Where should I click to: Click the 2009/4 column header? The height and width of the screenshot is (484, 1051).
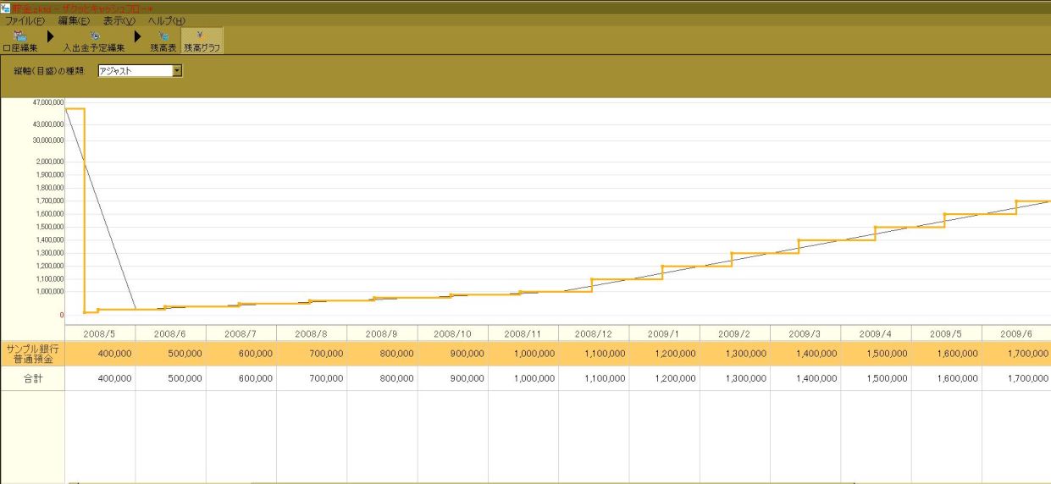click(877, 333)
